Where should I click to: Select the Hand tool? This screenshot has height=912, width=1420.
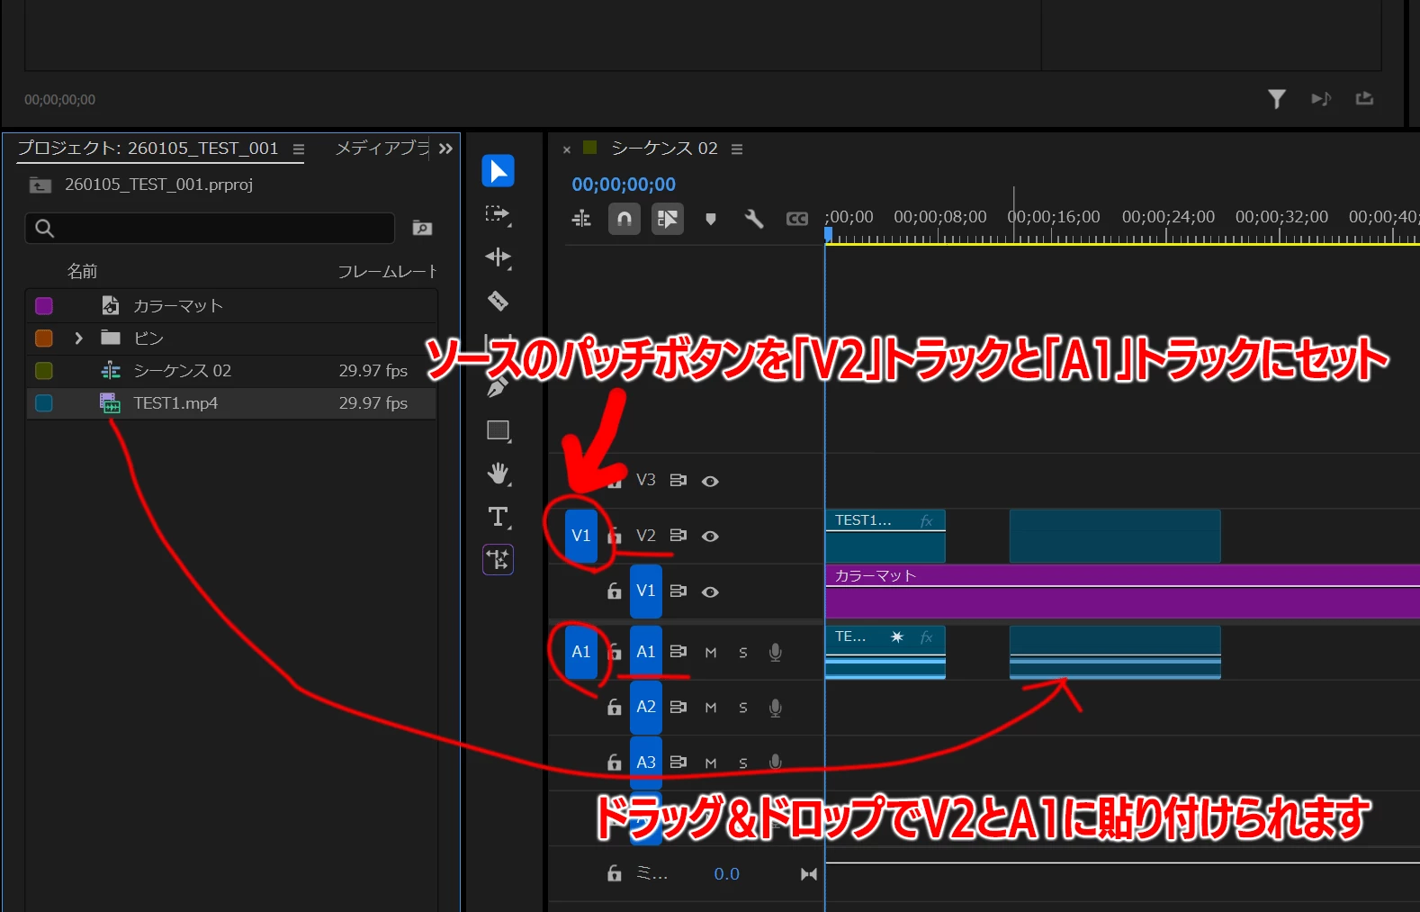(x=499, y=474)
